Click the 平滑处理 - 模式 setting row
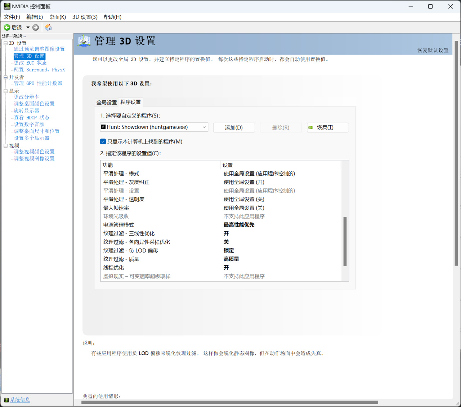461x407 pixels. pos(221,174)
